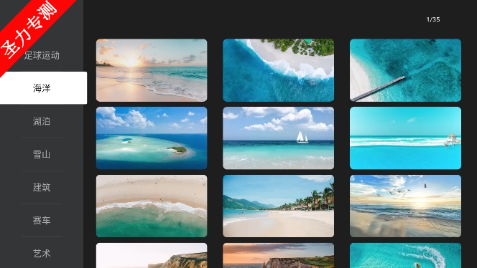Choose the seagulls at sunrise beach wallpaper
The height and width of the screenshot is (268, 477).
(x=405, y=206)
